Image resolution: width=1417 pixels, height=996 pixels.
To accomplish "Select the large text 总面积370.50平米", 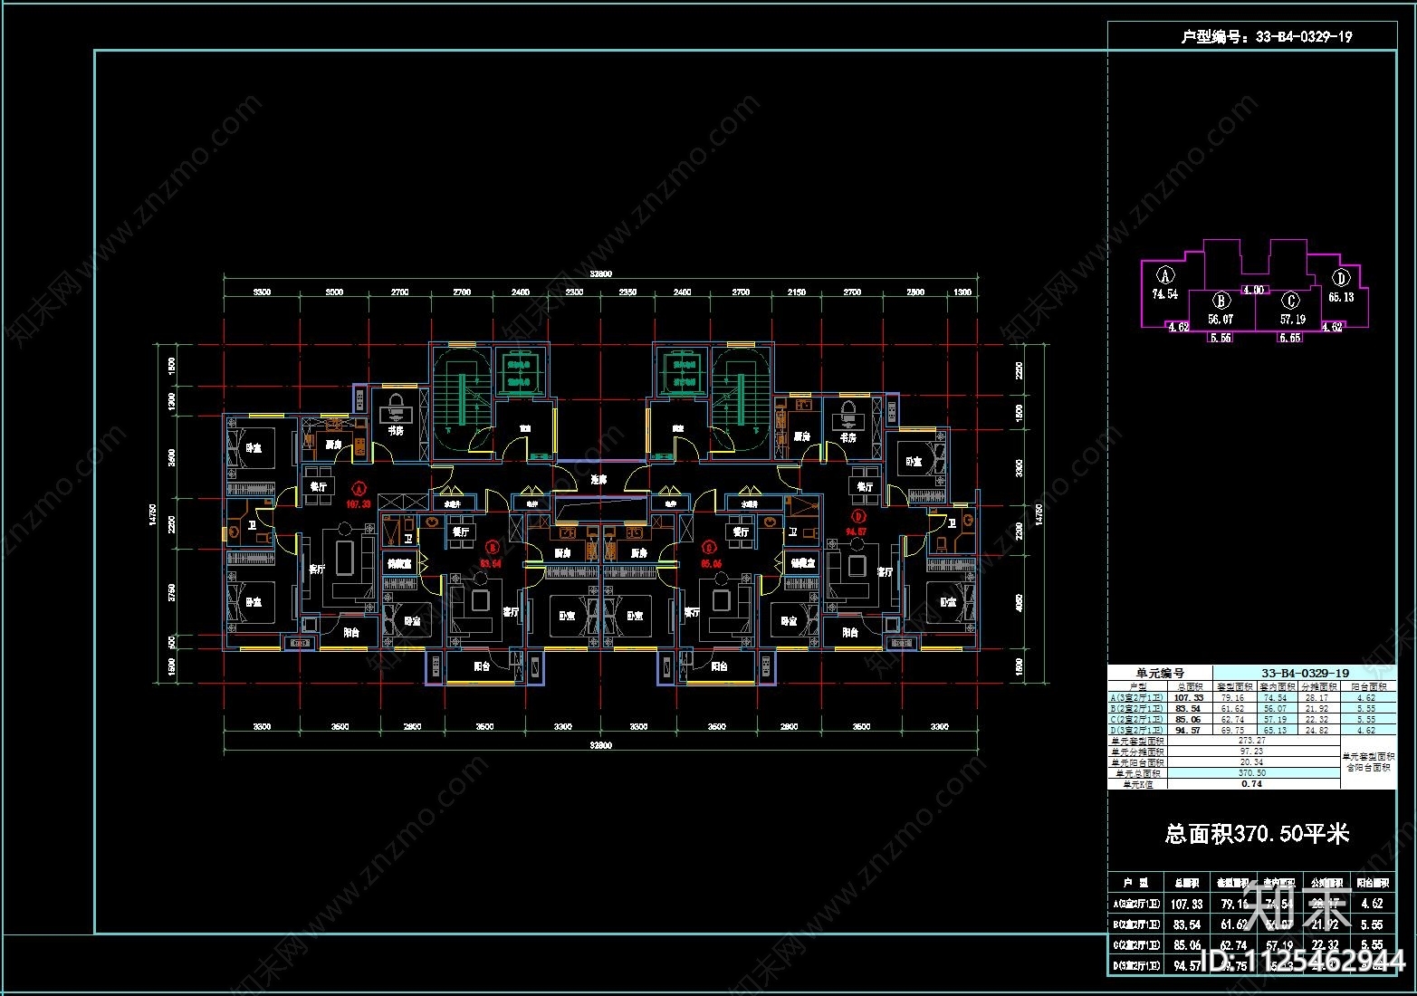I will point(1257,834).
